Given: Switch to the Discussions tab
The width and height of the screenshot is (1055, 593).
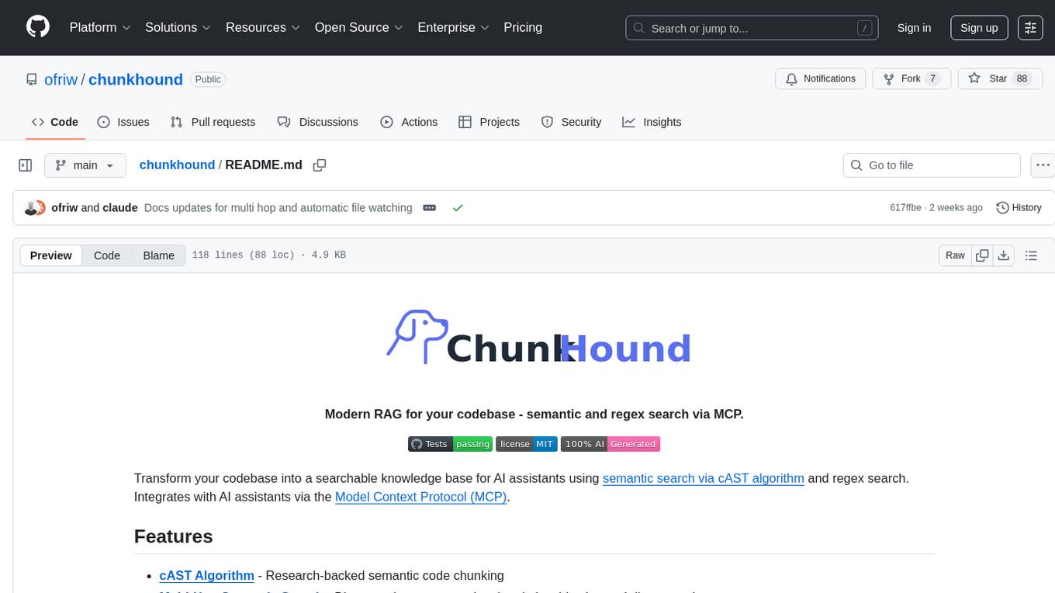Looking at the screenshot, I should point(318,122).
